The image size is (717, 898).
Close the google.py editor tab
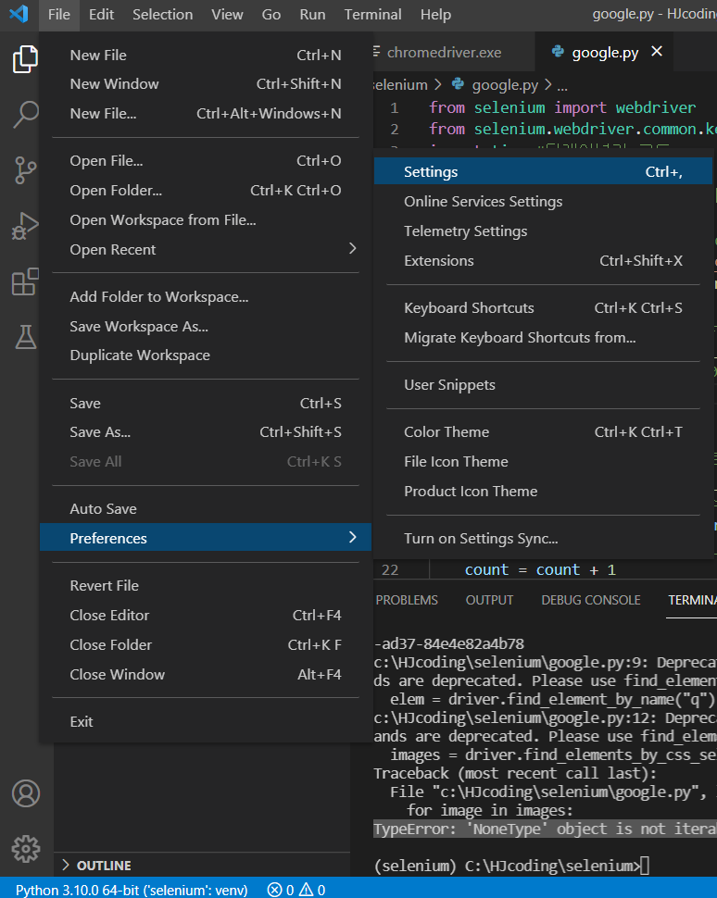[x=657, y=52]
